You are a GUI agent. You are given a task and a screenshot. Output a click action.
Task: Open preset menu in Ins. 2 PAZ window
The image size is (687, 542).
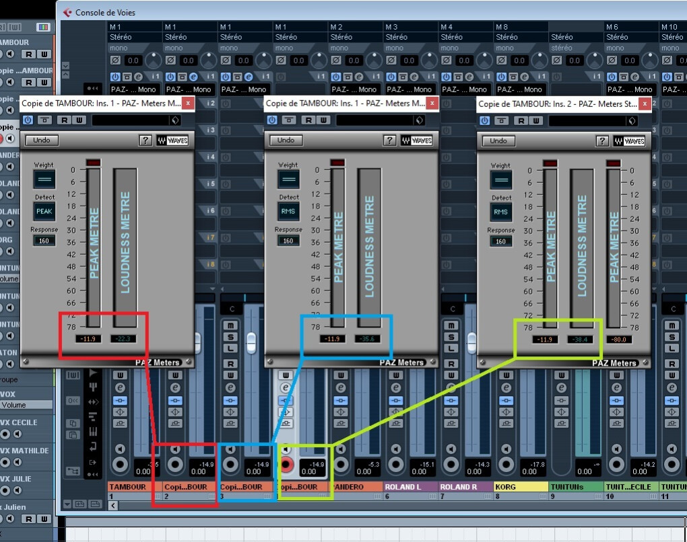[x=632, y=121]
